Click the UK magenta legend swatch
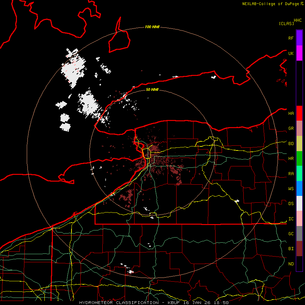Screen dimensions: 305x305 pos(299,53)
